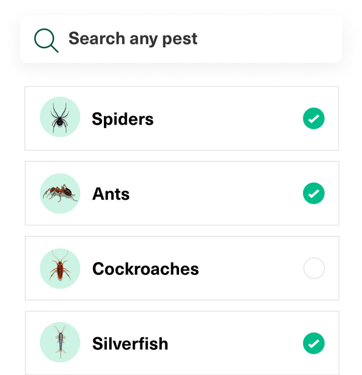
Task: Select the Silverfish row's blank middle area
Action: [234, 344]
